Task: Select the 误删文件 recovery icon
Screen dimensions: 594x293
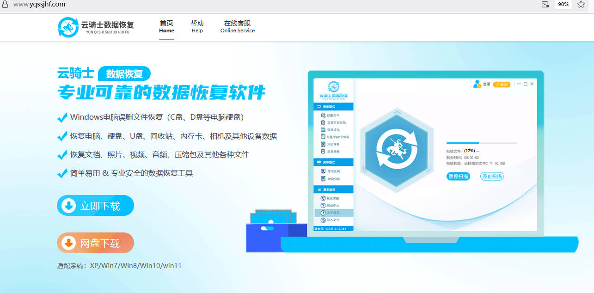Action: [323, 116]
